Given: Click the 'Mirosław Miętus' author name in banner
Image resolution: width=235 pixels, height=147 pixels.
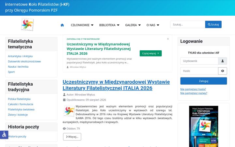Looking at the screenshot, I should tap(78, 67).
